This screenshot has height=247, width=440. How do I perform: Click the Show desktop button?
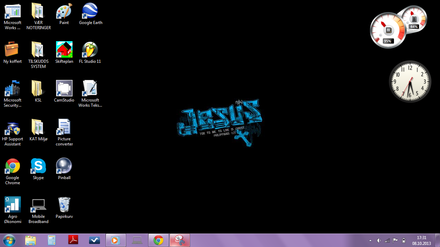coord(437,240)
